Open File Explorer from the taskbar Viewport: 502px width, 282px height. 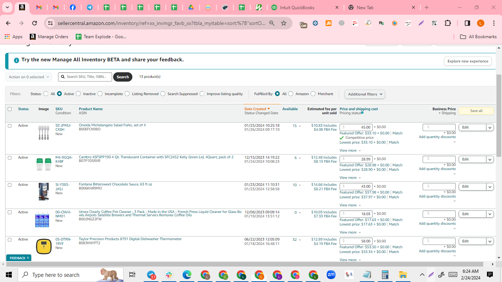(403, 275)
